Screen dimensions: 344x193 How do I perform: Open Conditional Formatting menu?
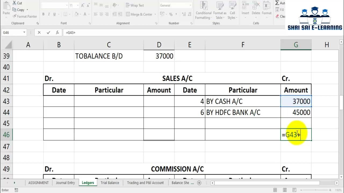click(203, 10)
